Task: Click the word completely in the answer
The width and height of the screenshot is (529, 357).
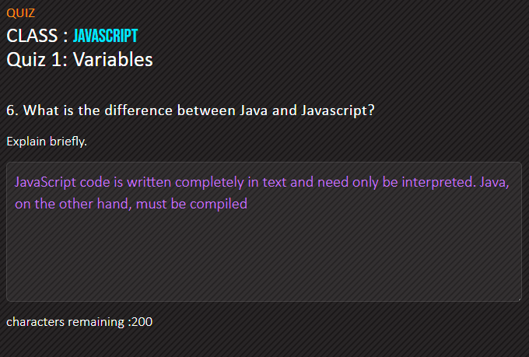Action: pos(209,183)
